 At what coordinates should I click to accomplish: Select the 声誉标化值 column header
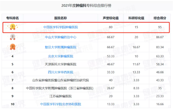(110, 18)
